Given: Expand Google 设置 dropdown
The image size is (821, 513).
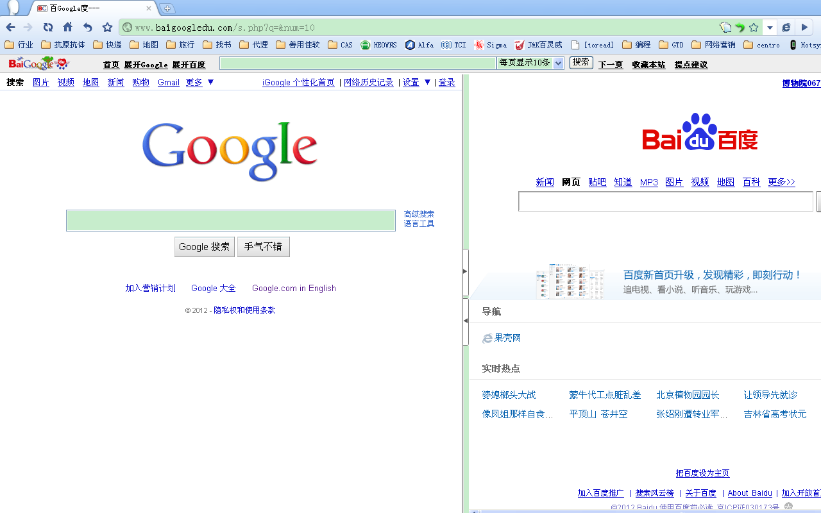Looking at the screenshot, I should coord(416,82).
